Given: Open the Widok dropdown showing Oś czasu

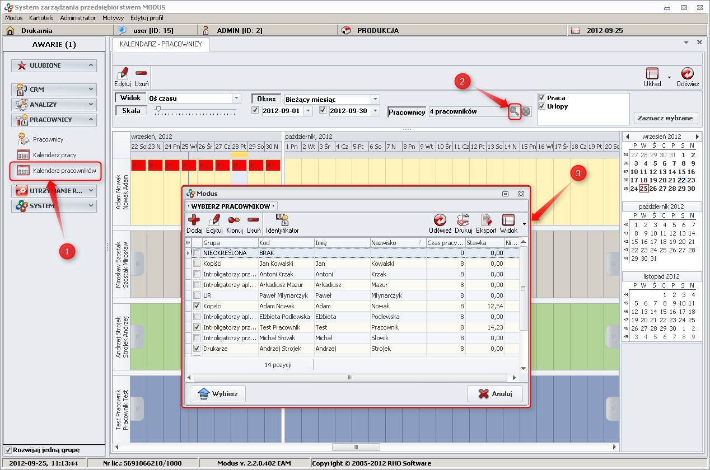Looking at the screenshot, I should click(237, 98).
